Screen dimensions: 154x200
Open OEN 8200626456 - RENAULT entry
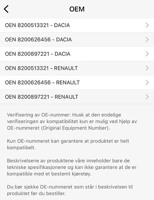[x=77, y=82]
